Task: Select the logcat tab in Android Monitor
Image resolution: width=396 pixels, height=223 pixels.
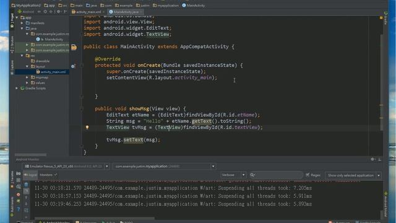Action: [x=30, y=175]
